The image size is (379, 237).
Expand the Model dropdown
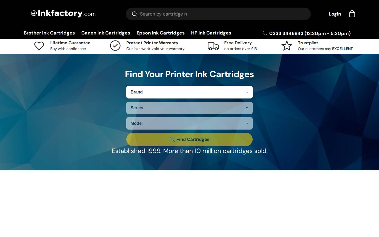(x=189, y=123)
